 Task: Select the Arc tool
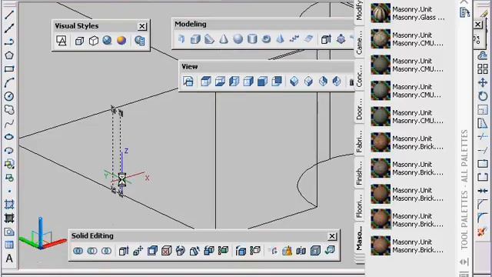9,82
